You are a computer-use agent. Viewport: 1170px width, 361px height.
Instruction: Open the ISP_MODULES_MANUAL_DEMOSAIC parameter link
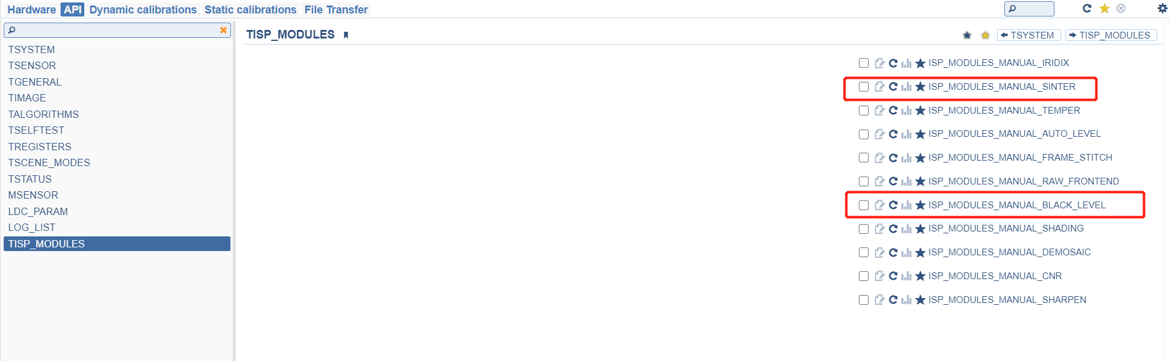pyautogui.click(x=1009, y=252)
